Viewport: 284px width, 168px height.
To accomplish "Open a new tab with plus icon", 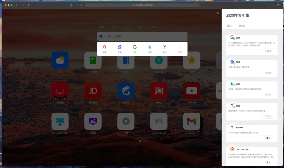I will pyautogui.click(x=273, y=5).
